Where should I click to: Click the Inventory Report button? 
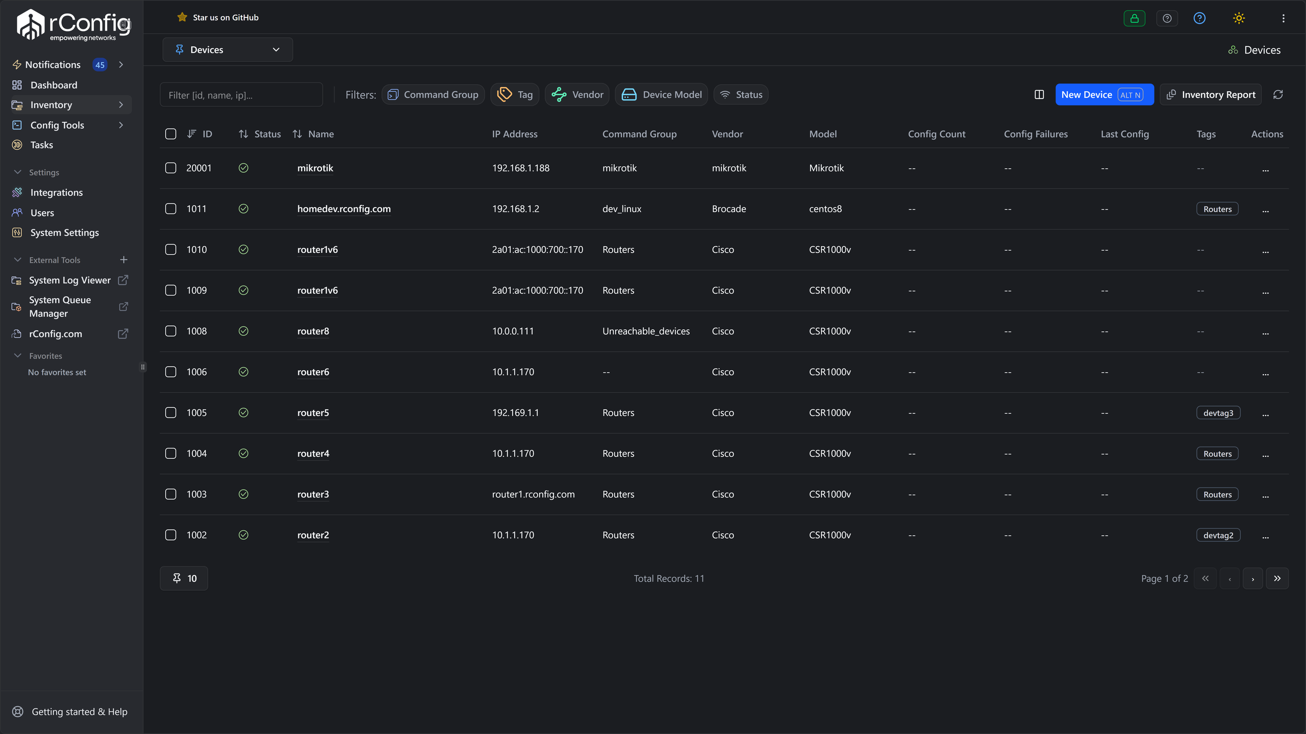click(x=1211, y=95)
